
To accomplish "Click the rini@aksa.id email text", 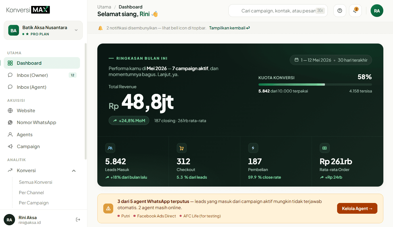I will [30, 222].
